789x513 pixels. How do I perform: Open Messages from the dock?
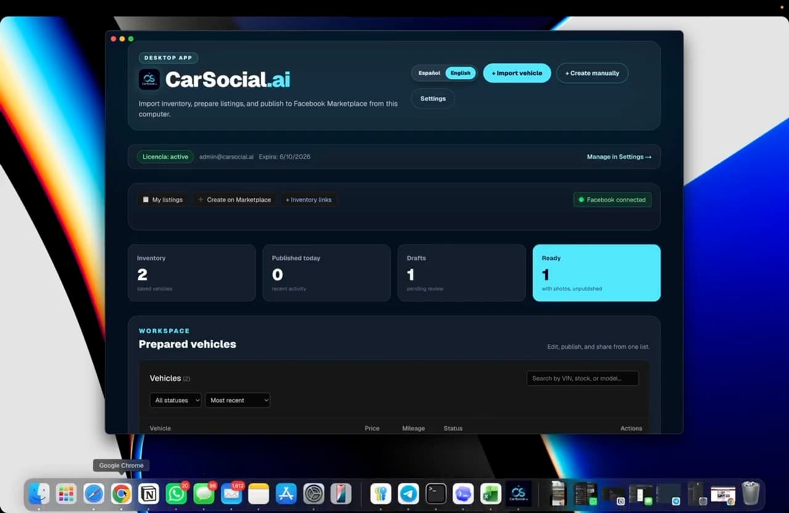[204, 493]
